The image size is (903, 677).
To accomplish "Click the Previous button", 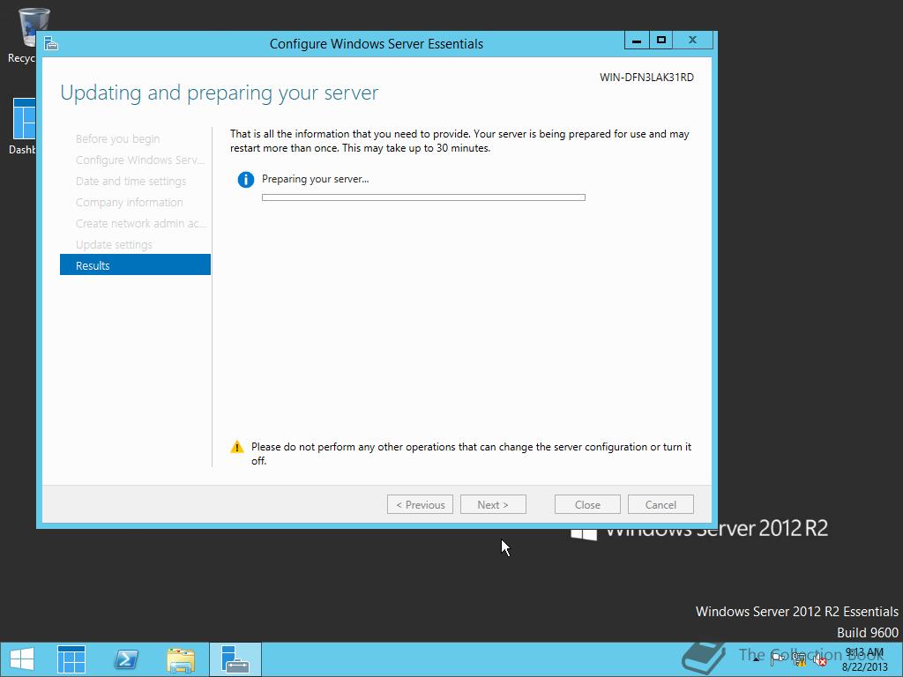I will coord(421,504).
